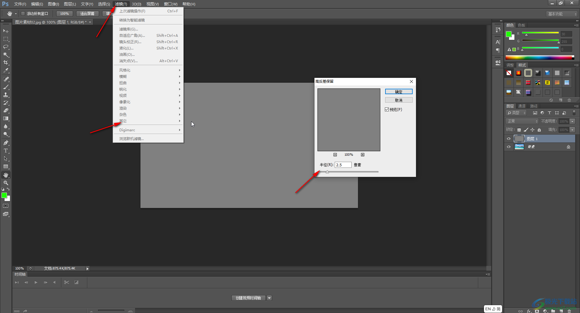Select the Eyedropper tool
The height and width of the screenshot is (313, 580).
pyautogui.click(x=6, y=71)
